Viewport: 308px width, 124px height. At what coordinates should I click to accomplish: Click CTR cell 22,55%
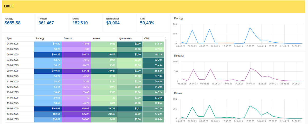153,49
